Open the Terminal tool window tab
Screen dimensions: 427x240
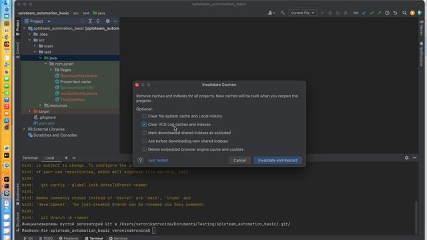pos(93,238)
